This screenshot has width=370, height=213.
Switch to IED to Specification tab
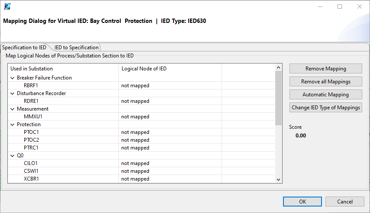[x=77, y=47]
